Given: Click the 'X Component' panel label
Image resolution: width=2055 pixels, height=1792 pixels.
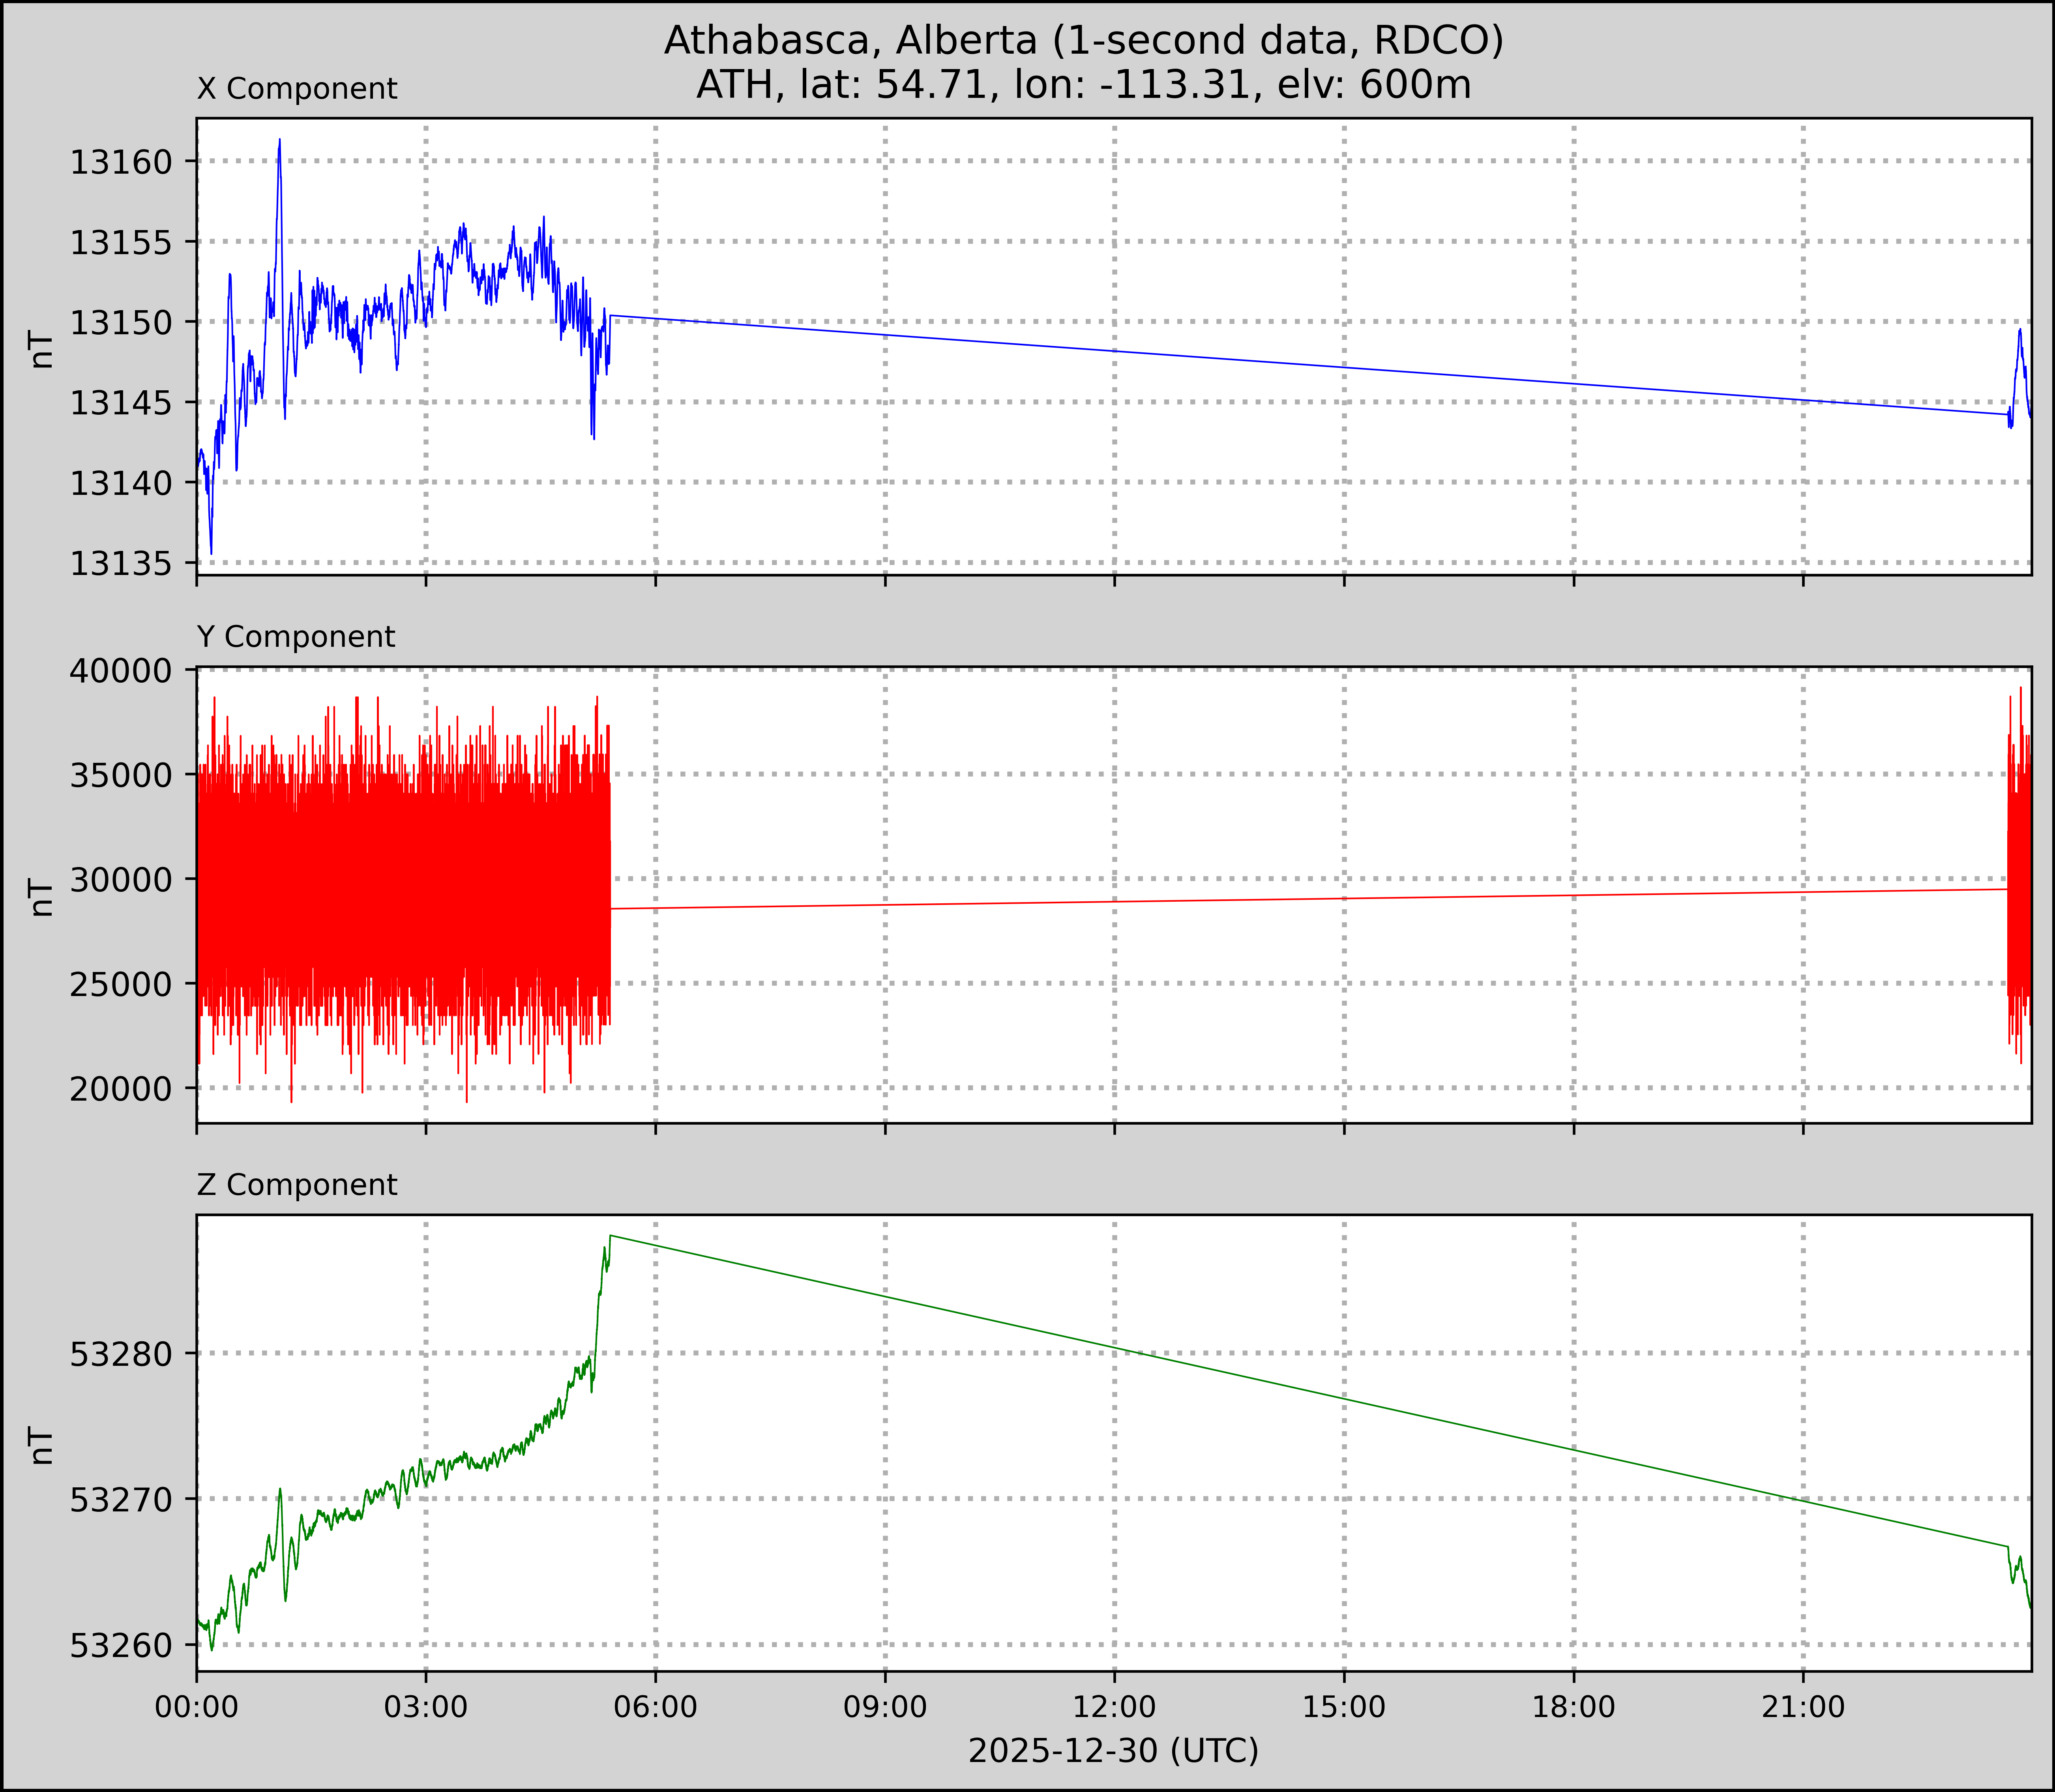Looking at the screenshot, I should [297, 89].
